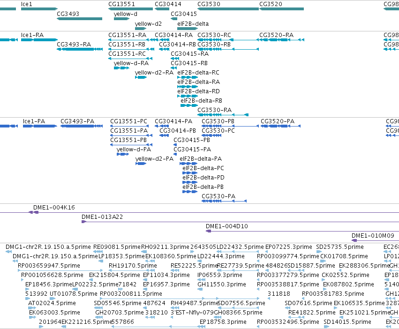Open the GH11550.3prime EST label
Screen dimensions: 399x329
point(222,284)
